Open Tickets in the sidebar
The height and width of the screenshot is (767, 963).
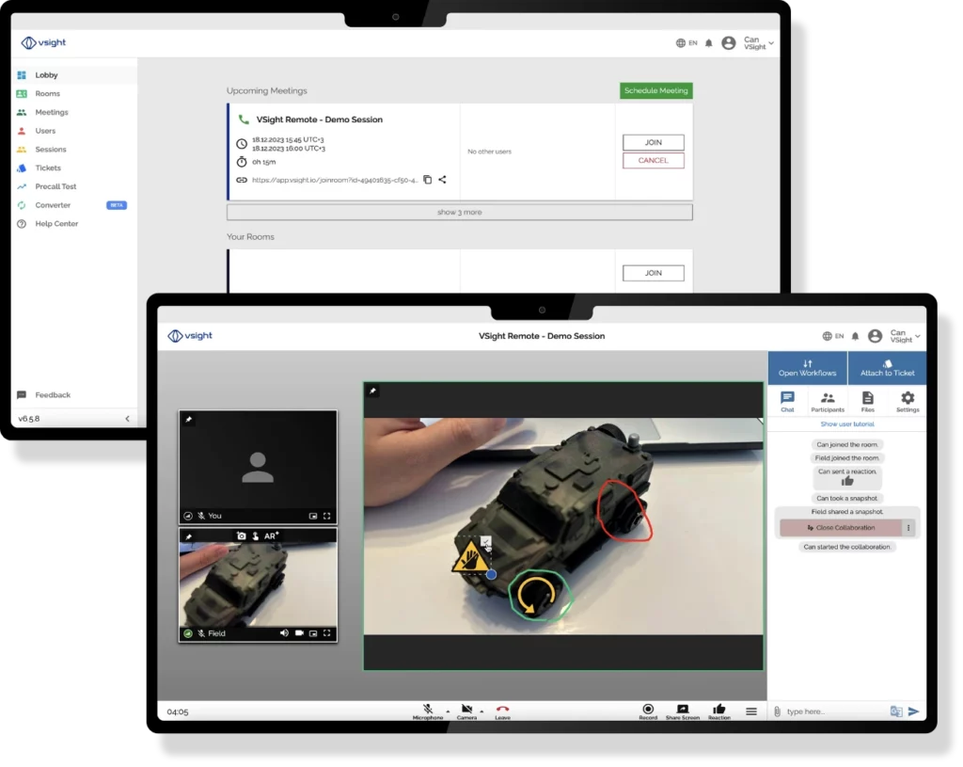tap(47, 168)
